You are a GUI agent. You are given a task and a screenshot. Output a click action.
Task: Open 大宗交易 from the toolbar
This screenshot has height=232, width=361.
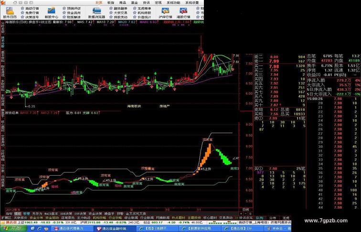[118, 13]
